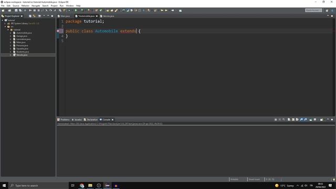The height and width of the screenshot is (189, 336).
Task: Click the Coverage launch icon
Action: pos(82,10)
